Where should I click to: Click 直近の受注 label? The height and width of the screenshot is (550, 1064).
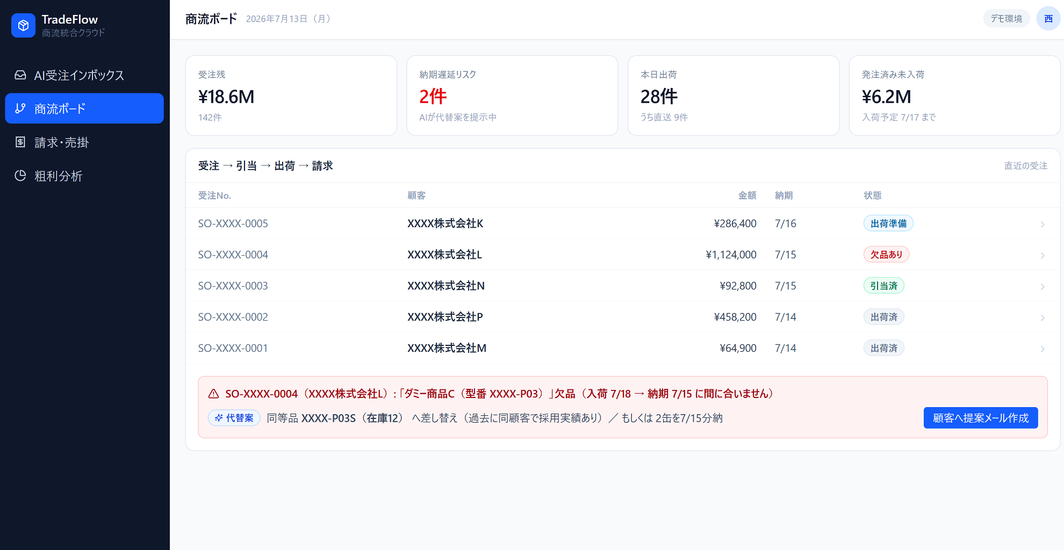pos(1026,166)
